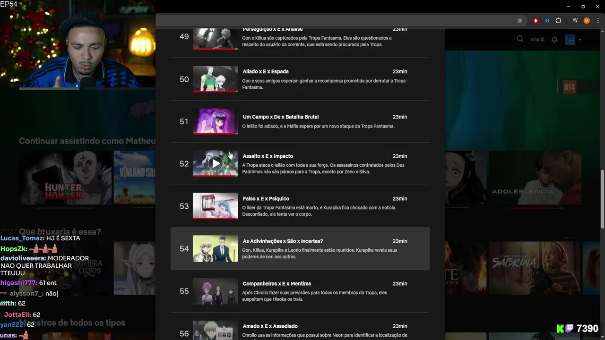The width and height of the screenshot is (605, 340).
Task: Click chat username higashi777
Action: [x=18, y=283]
